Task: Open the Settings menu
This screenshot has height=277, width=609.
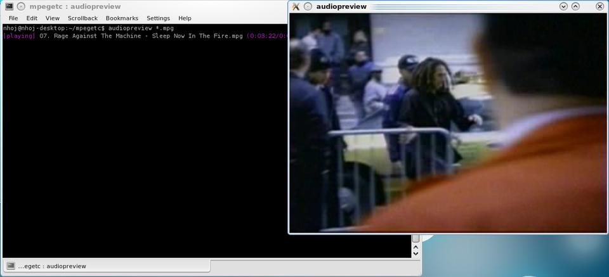Action: [x=158, y=18]
